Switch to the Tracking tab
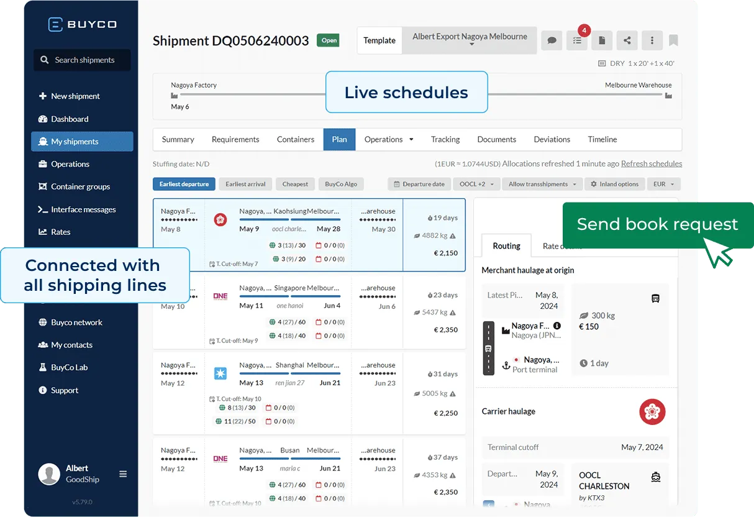The width and height of the screenshot is (754, 517). coord(445,139)
